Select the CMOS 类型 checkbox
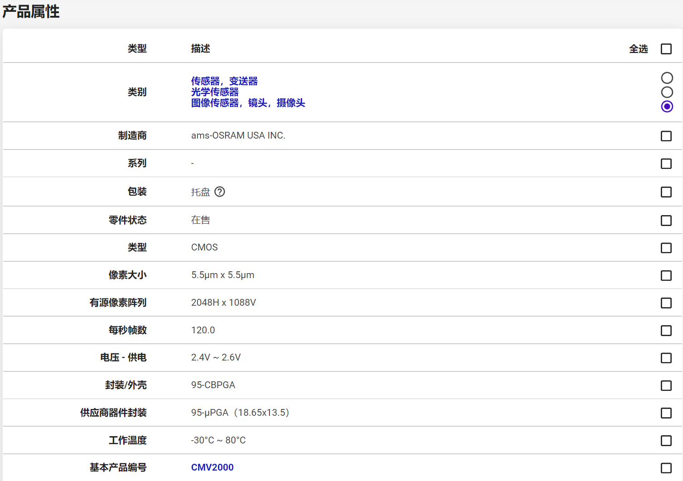The height and width of the screenshot is (481, 683). [x=666, y=248]
